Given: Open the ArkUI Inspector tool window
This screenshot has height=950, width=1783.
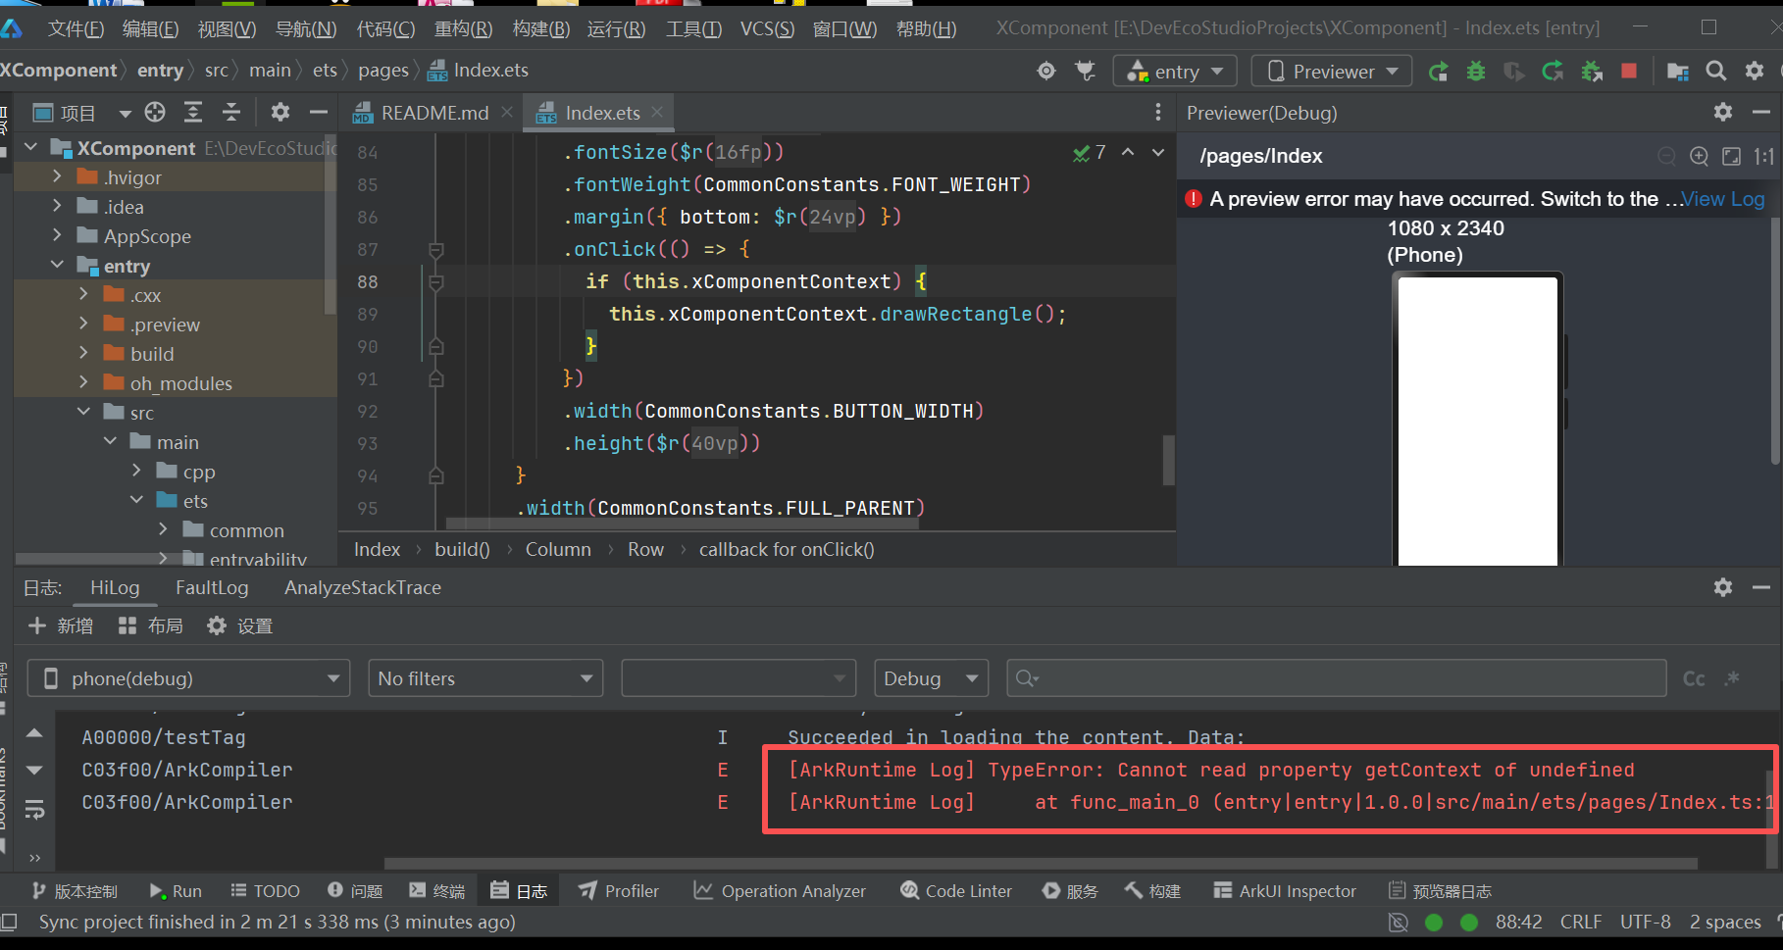Looking at the screenshot, I should (x=1285, y=891).
